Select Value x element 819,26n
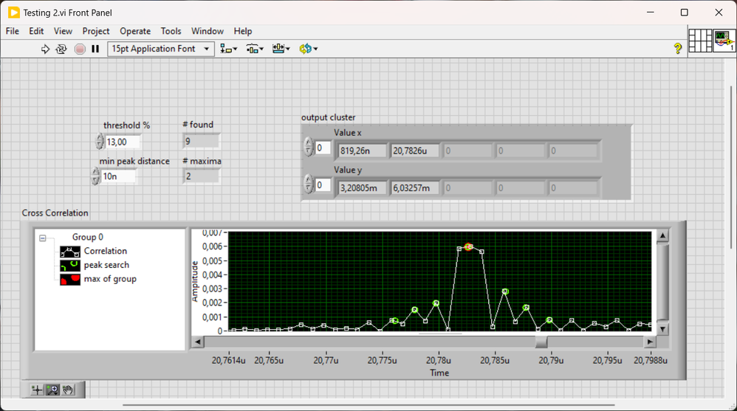Image resolution: width=737 pixels, height=411 pixels. tap(362, 151)
